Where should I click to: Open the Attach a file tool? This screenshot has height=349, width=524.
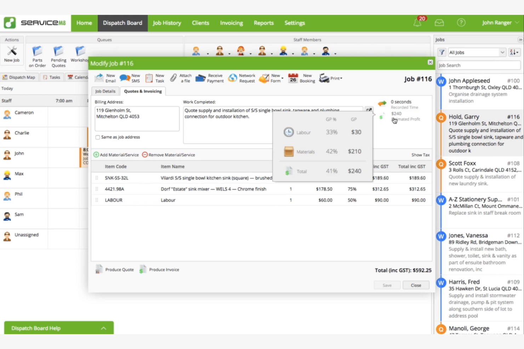click(181, 78)
